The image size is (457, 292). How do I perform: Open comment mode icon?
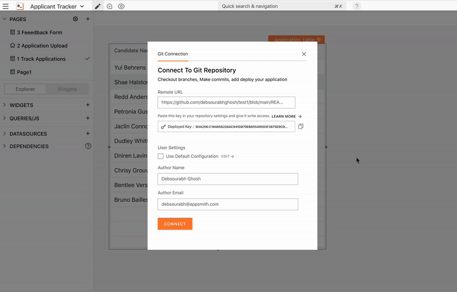[109, 6]
